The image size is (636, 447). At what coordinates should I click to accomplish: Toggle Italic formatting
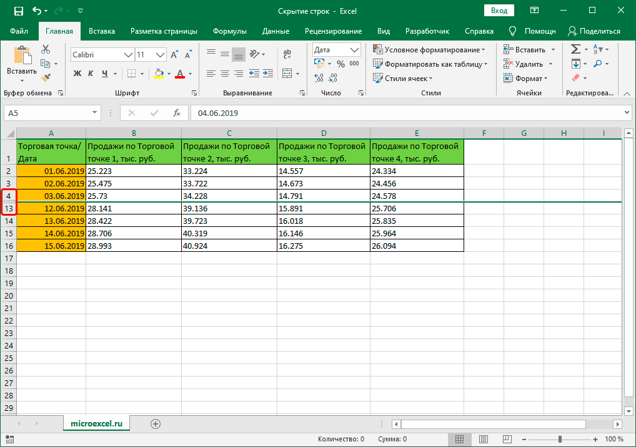(x=91, y=74)
